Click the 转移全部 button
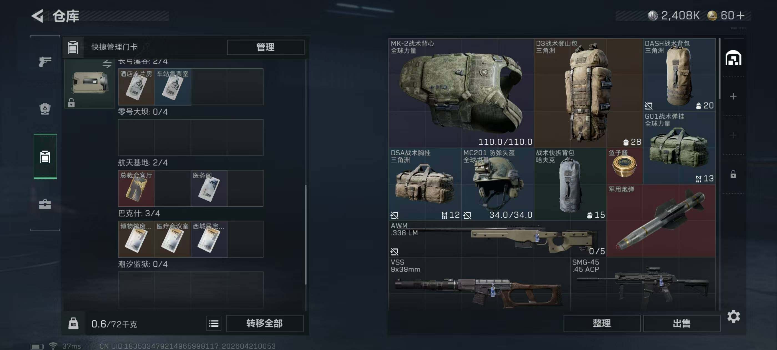The height and width of the screenshot is (350, 777). point(264,323)
